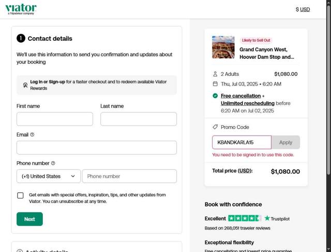Click the adults person icon
The image size is (331, 252).
[215, 74]
